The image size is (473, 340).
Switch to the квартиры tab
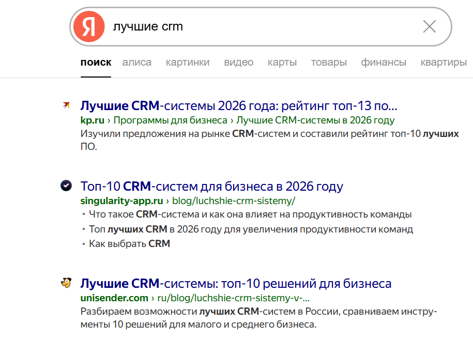(x=443, y=61)
